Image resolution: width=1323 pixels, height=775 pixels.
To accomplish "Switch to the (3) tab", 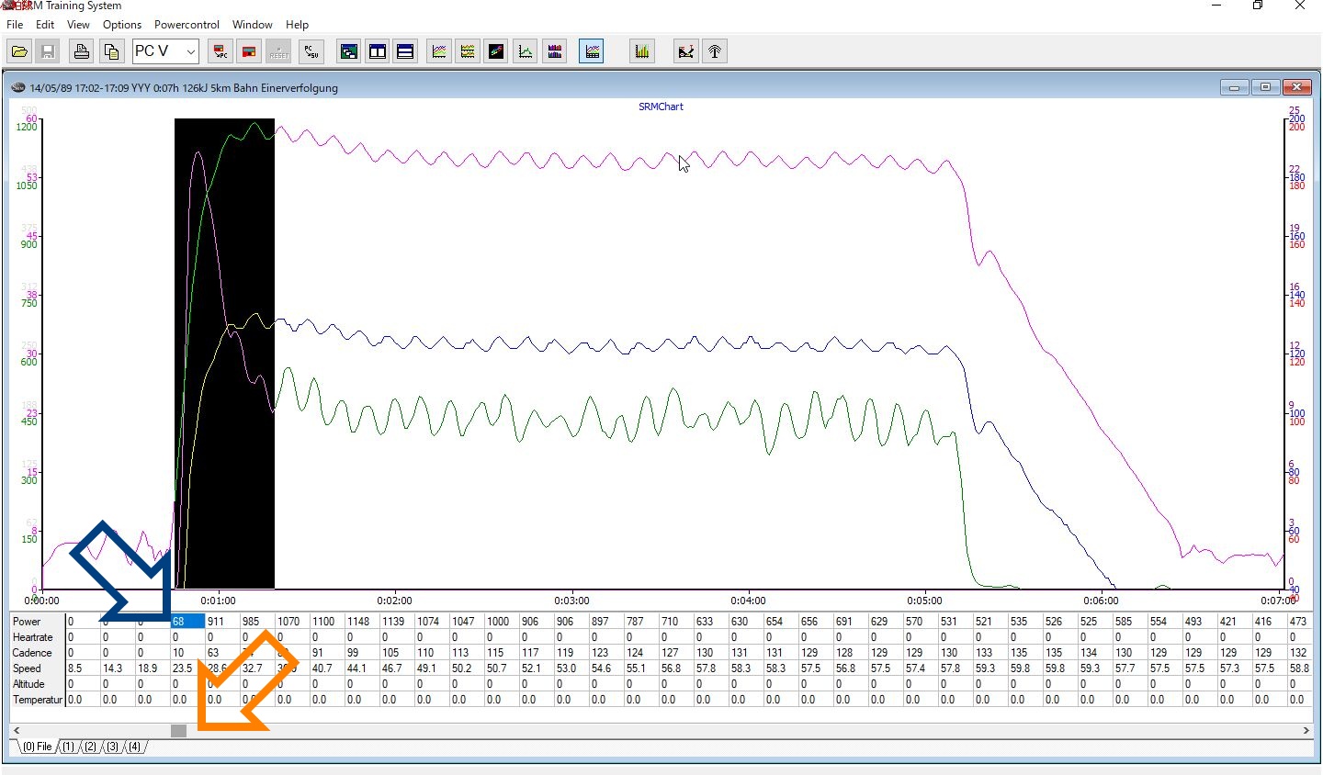I will click(112, 747).
